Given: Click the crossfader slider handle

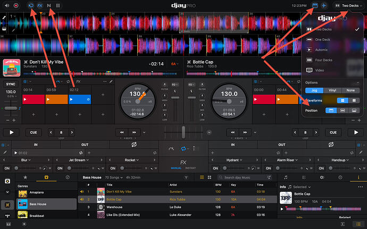Looking at the screenshot, I should tap(183, 132).
